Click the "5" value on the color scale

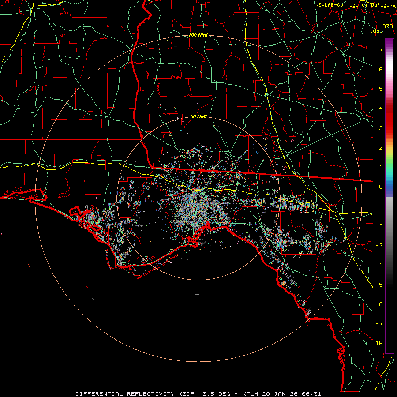click(x=381, y=89)
